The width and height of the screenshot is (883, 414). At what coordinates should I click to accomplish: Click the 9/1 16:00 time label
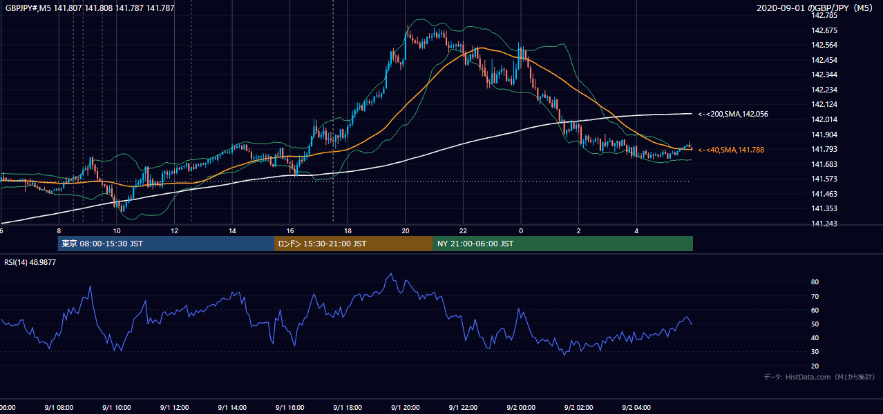(x=290, y=408)
